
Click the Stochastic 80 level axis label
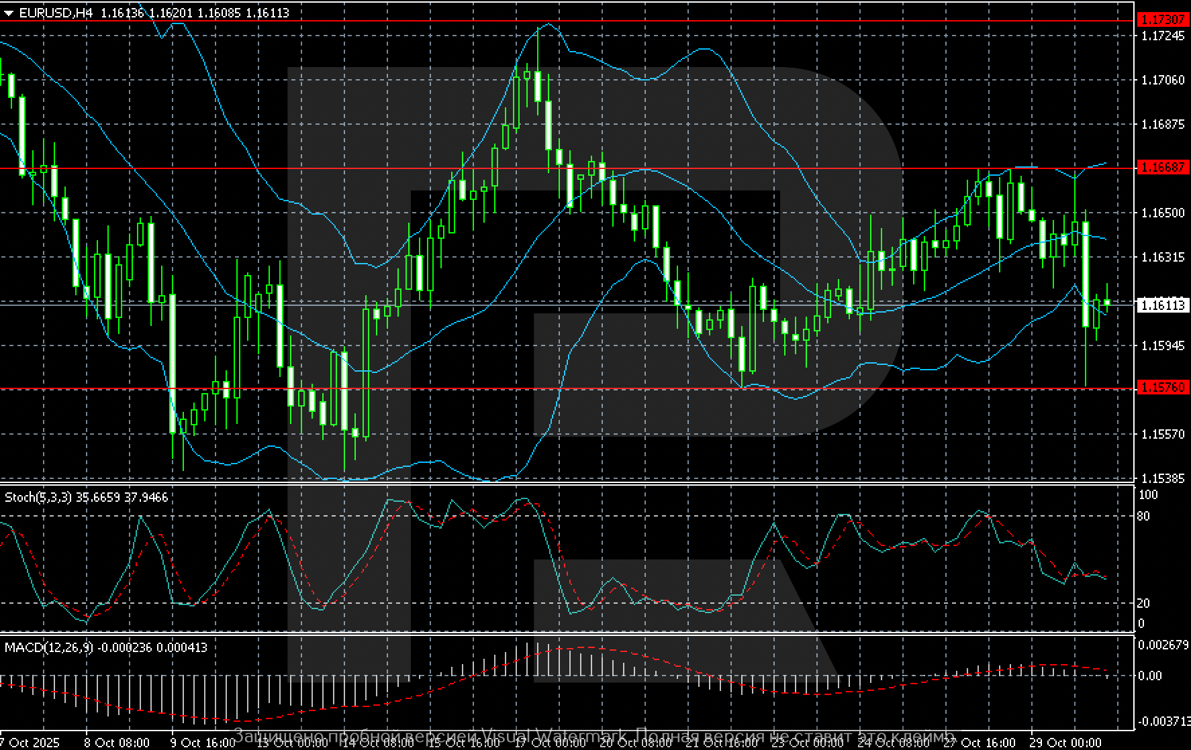(x=1143, y=516)
